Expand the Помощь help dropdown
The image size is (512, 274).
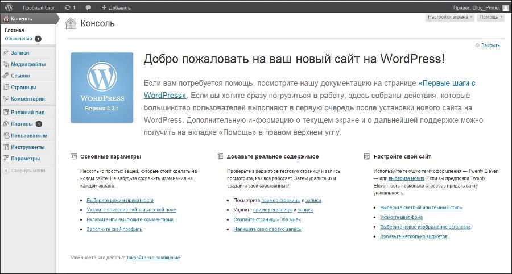point(491,17)
